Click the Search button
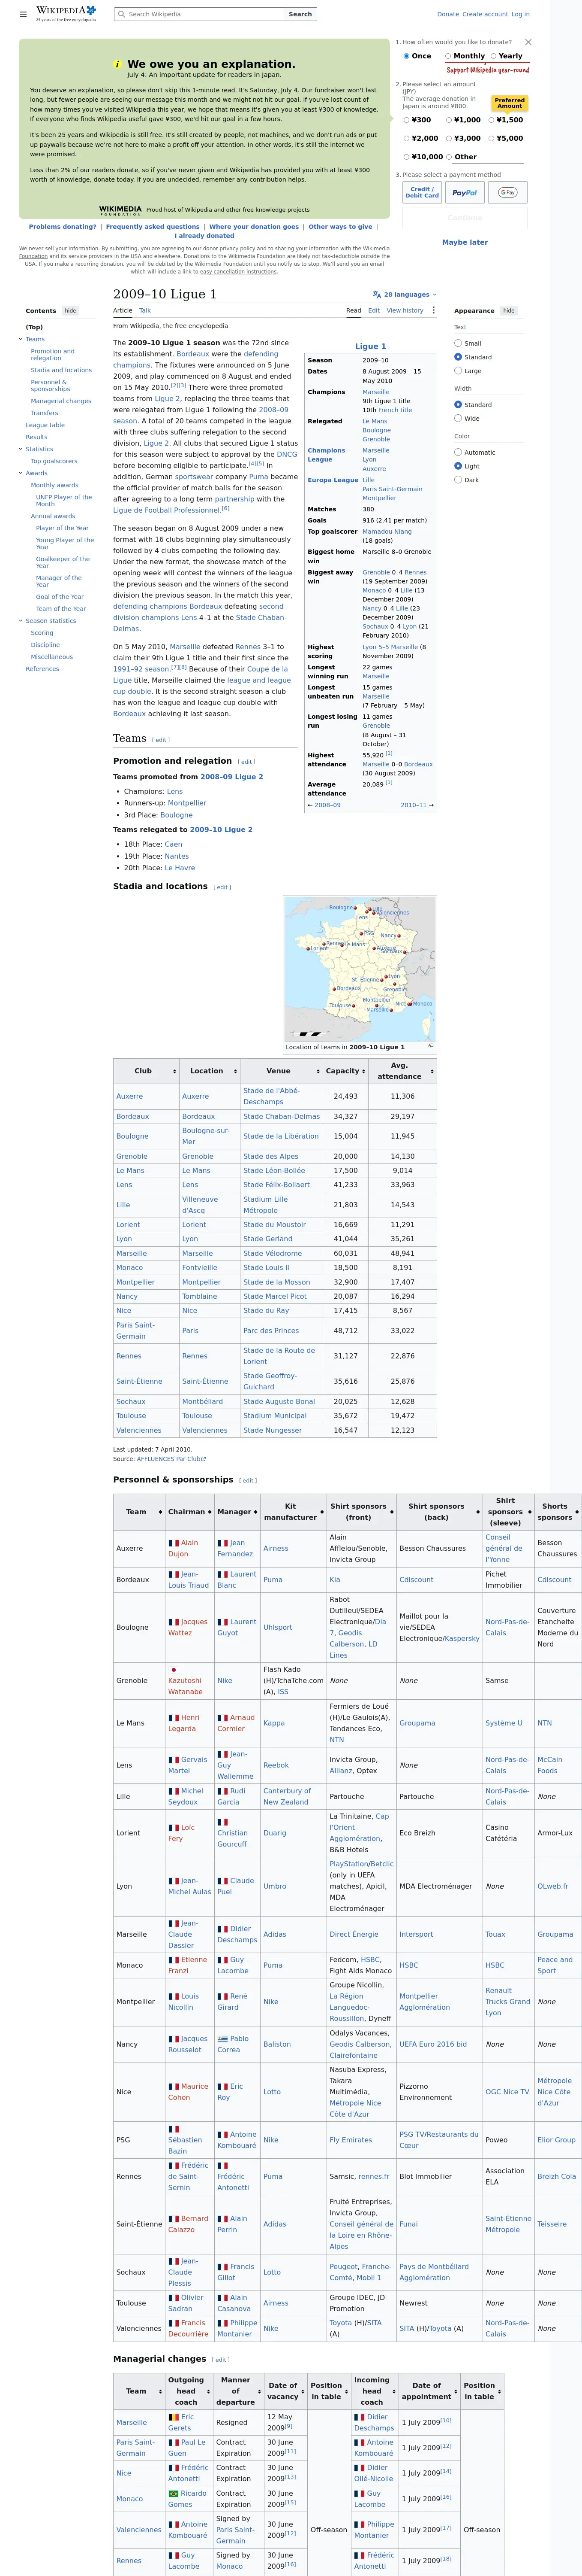 point(300,15)
